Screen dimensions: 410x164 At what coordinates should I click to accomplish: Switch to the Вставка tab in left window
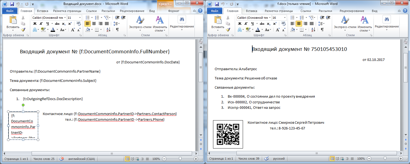pyautogui.click(x=42, y=11)
